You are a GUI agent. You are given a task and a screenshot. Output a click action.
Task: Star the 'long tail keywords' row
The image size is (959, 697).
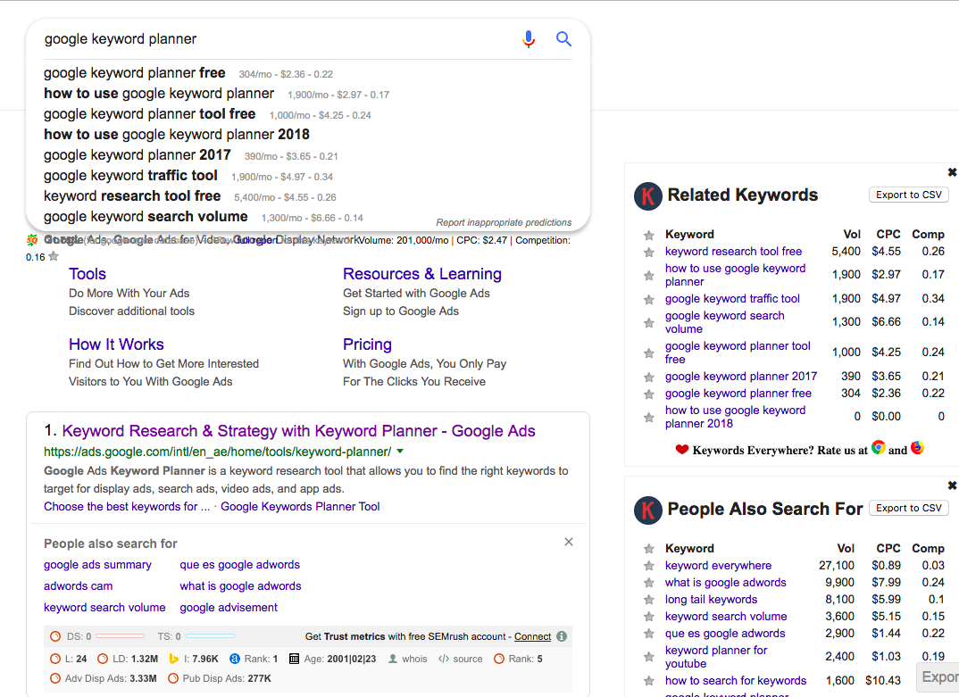click(649, 601)
